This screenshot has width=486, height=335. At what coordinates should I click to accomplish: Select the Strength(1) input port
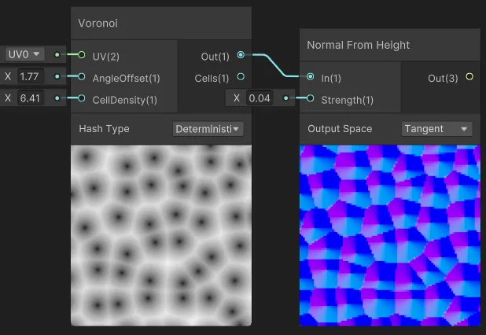coord(311,98)
